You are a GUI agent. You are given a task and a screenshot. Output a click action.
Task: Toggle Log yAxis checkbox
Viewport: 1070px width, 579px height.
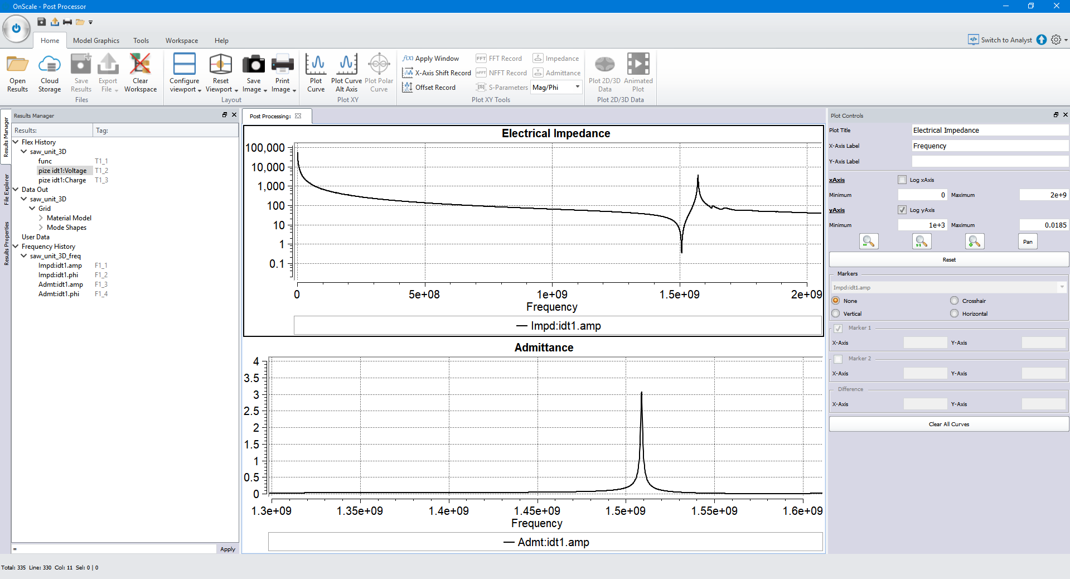coord(902,210)
